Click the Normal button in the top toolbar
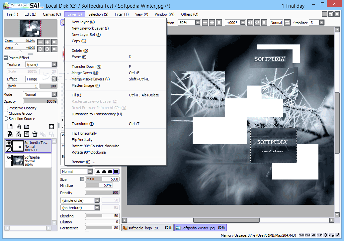Image resolution: width=344 pixels, height=241 pixels. tap(276, 23)
